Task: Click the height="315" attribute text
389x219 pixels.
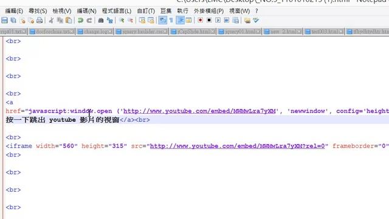Action: [104, 146]
